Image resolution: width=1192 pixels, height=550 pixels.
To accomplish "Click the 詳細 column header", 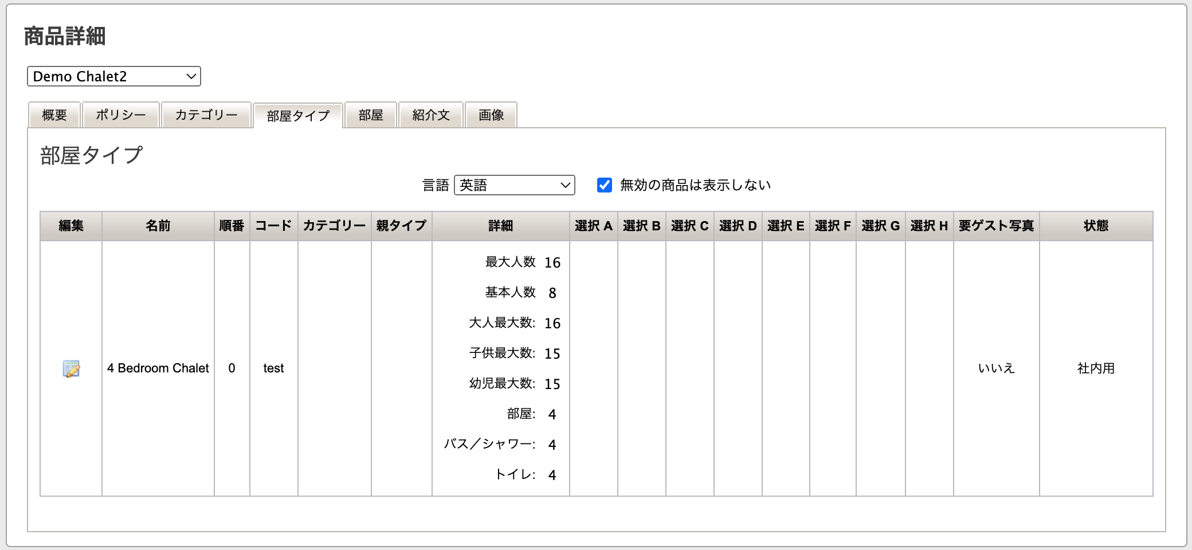I will (x=500, y=226).
